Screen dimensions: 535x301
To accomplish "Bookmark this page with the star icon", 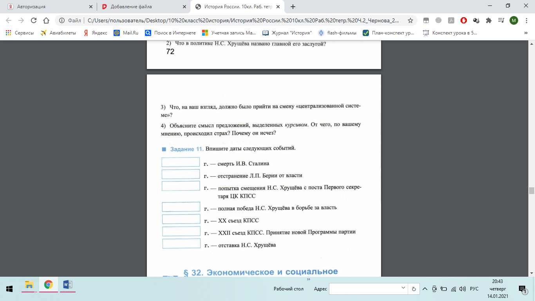I will 410,20.
